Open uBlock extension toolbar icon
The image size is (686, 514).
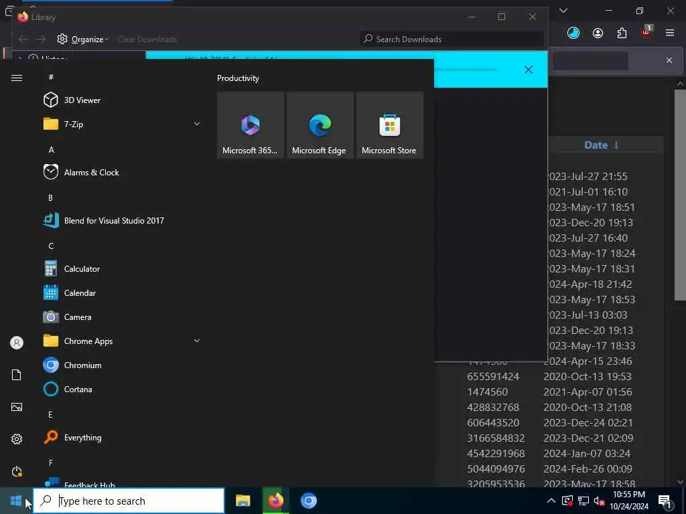646,32
